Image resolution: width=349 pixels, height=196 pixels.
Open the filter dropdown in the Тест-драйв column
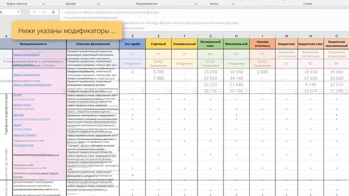pos(143,91)
